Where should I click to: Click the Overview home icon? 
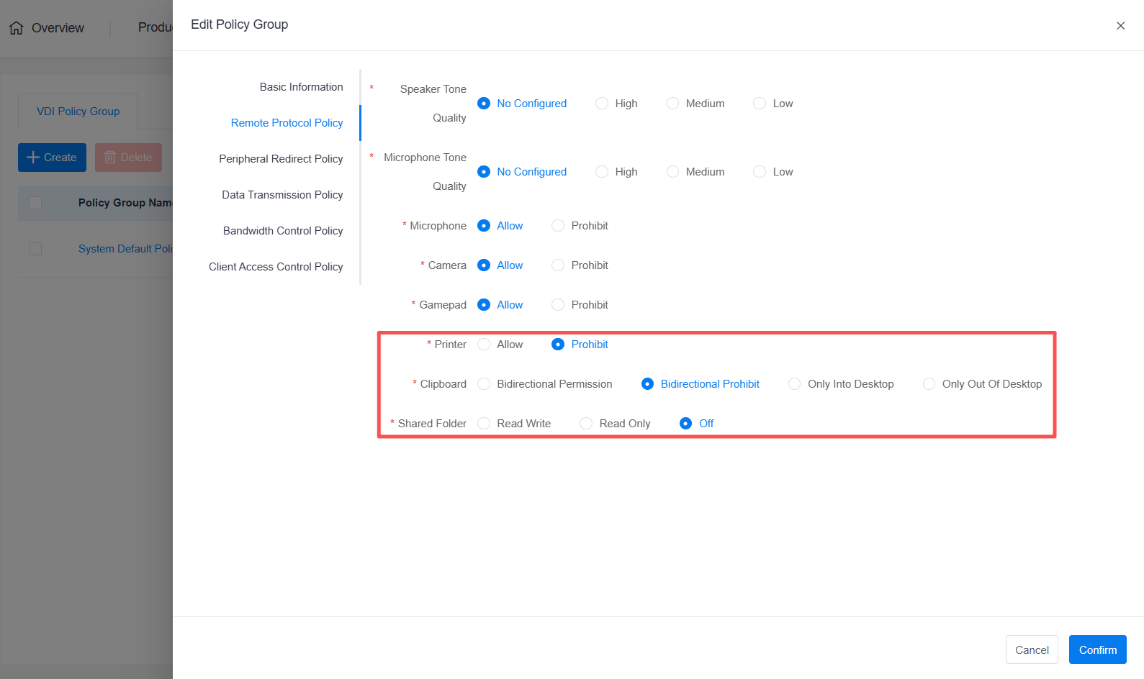point(17,28)
